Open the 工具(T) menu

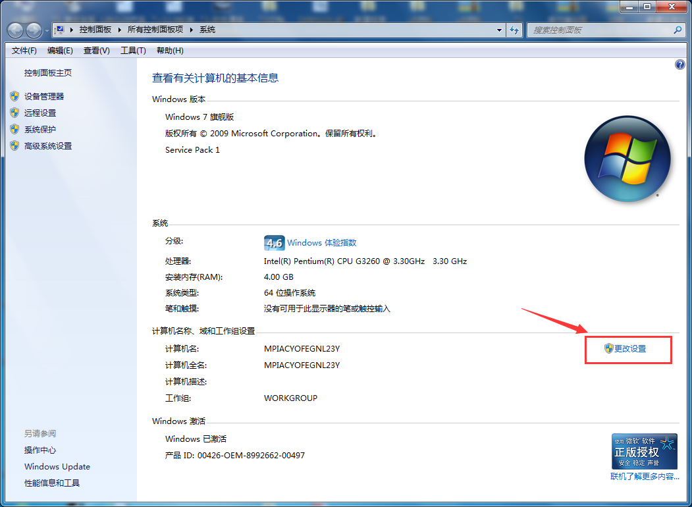132,50
